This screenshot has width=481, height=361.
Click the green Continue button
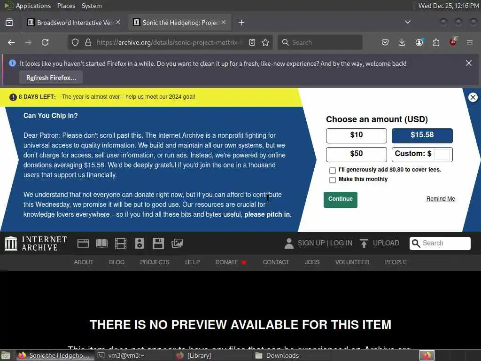pos(341,199)
